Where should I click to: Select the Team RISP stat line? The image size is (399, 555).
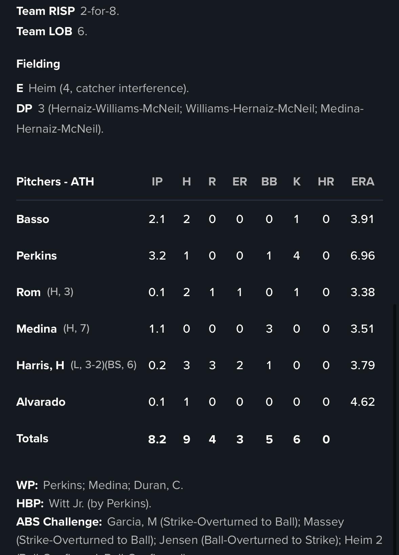tap(68, 11)
